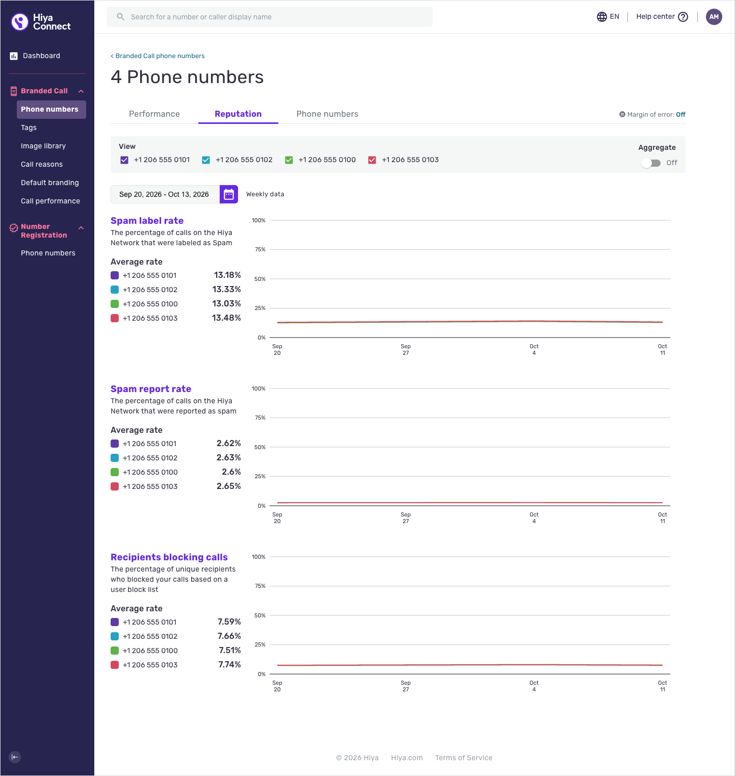This screenshot has width=735, height=776.
Task: Open Call reasons in the sidebar
Action: pos(42,165)
